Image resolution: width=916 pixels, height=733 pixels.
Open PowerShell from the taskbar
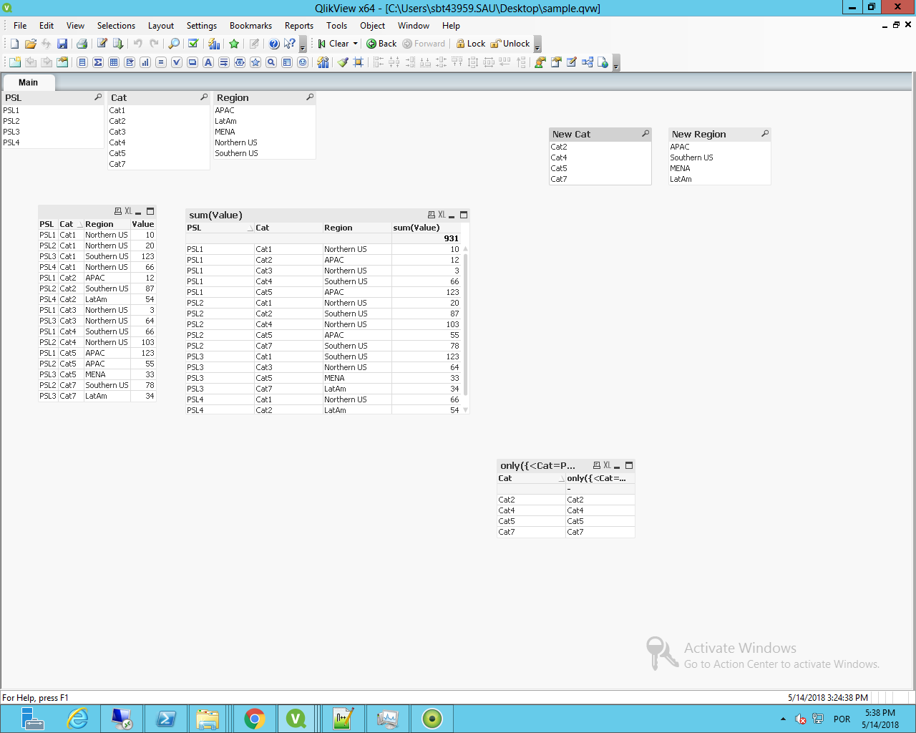166,719
